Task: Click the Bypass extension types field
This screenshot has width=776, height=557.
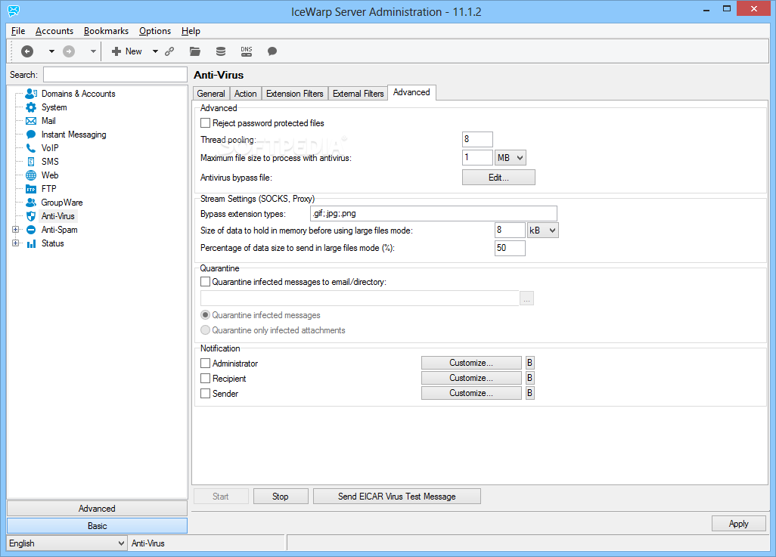Action: click(433, 214)
